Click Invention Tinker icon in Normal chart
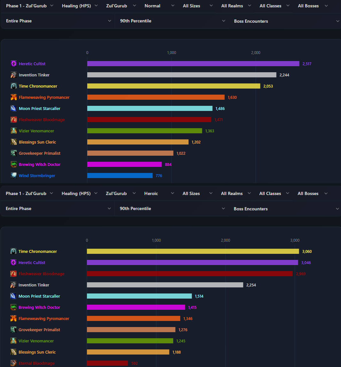The image size is (341, 367). click(x=13, y=75)
